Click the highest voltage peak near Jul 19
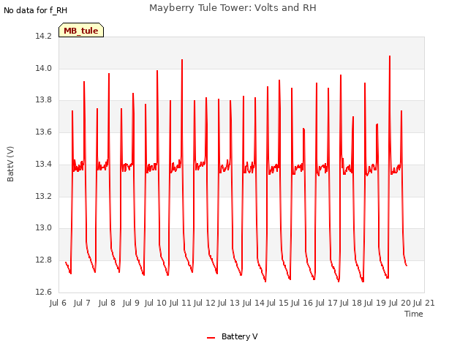 (390, 56)
